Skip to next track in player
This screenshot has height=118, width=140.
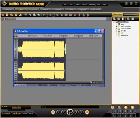coord(82,112)
